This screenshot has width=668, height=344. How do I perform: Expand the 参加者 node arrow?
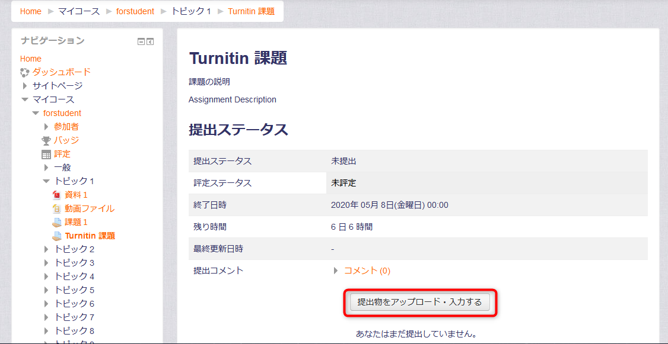pyautogui.click(x=46, y=127)
